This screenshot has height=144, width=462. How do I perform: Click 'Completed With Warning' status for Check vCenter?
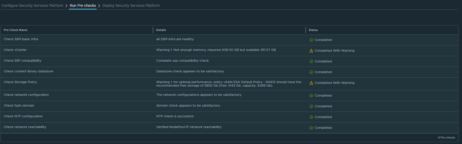[334, 51]
